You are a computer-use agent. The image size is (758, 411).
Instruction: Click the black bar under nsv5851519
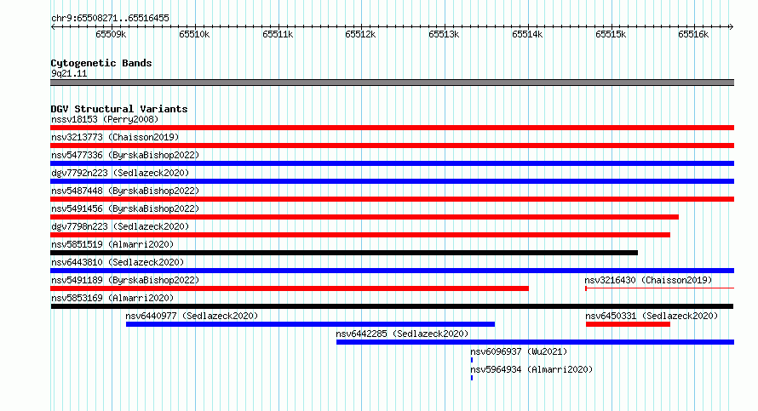pyautogui.click(x=344, y=253)
